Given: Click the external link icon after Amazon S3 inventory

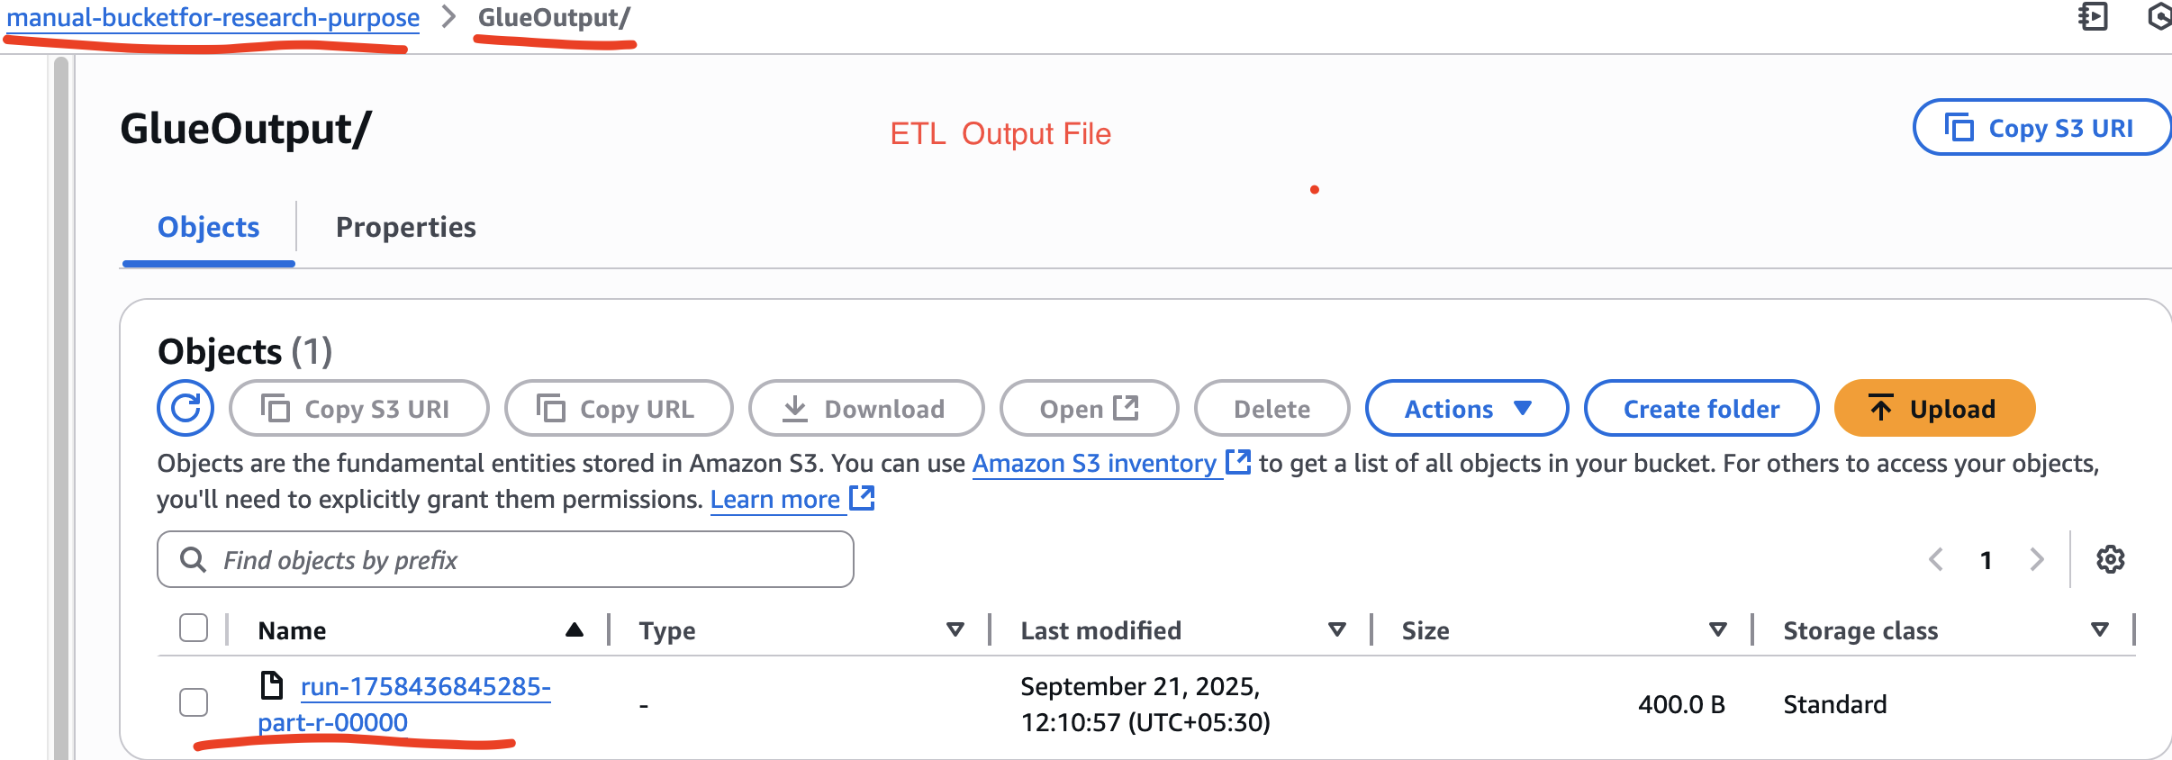Looking at the screenshot, I should click(x=1239, y=462).
